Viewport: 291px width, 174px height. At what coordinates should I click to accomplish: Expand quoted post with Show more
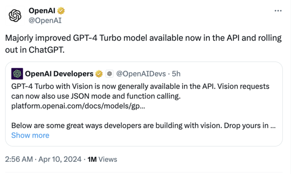point(30,135)
